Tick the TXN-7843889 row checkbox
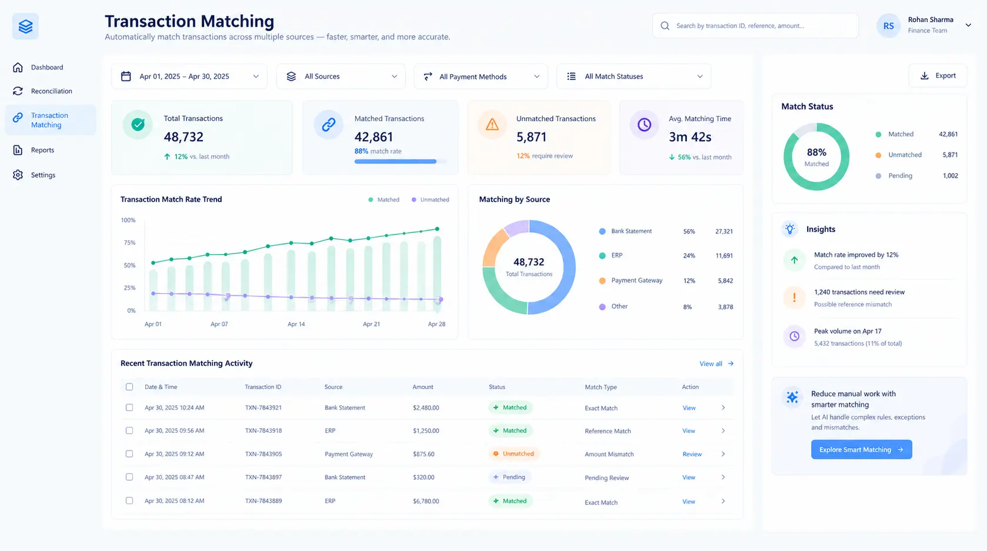The width and height of the screenshot is (987, 551). (129, 500)
